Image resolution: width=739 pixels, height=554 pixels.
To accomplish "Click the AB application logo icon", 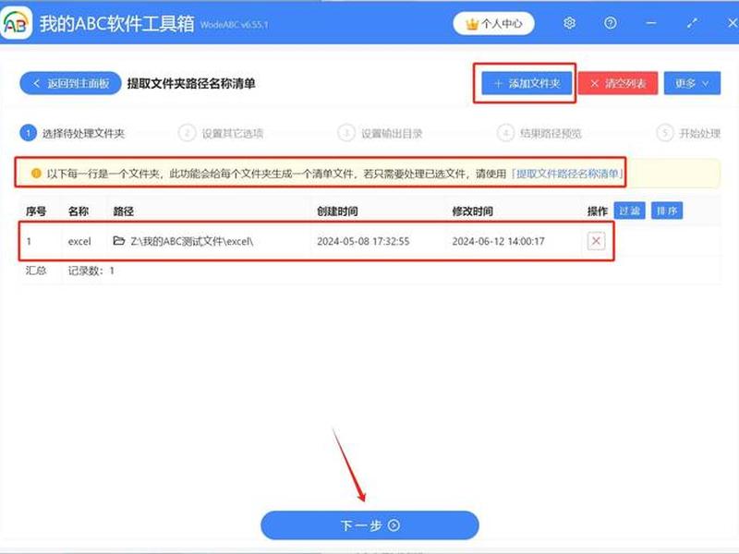I will (16, 22).
